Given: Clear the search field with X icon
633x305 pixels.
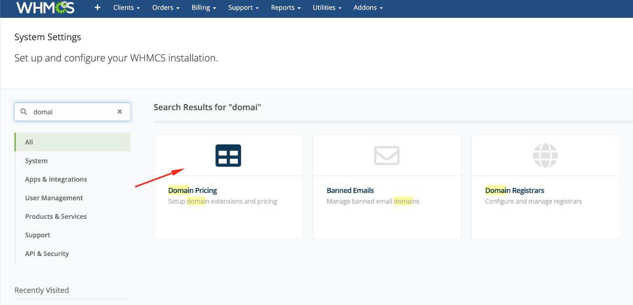Looking at the screenshot, I should [x=120, y=112].
